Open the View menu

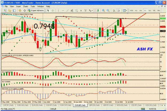(x=12, y=6)
